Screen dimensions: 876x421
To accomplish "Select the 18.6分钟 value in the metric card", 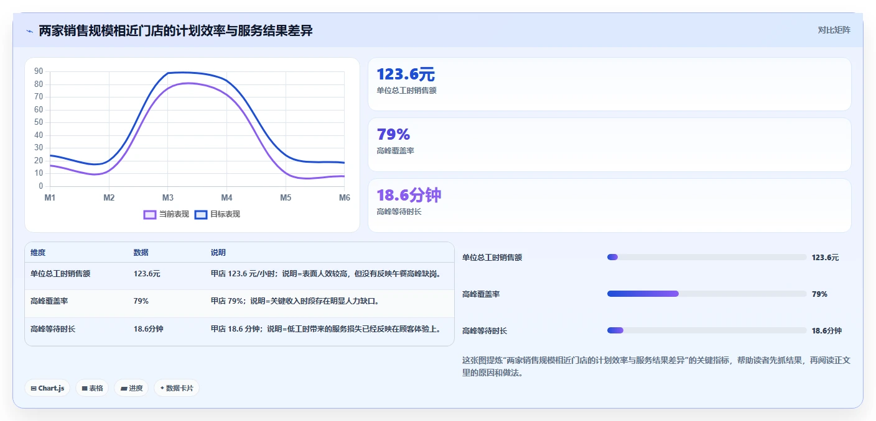I will (409, 195).
